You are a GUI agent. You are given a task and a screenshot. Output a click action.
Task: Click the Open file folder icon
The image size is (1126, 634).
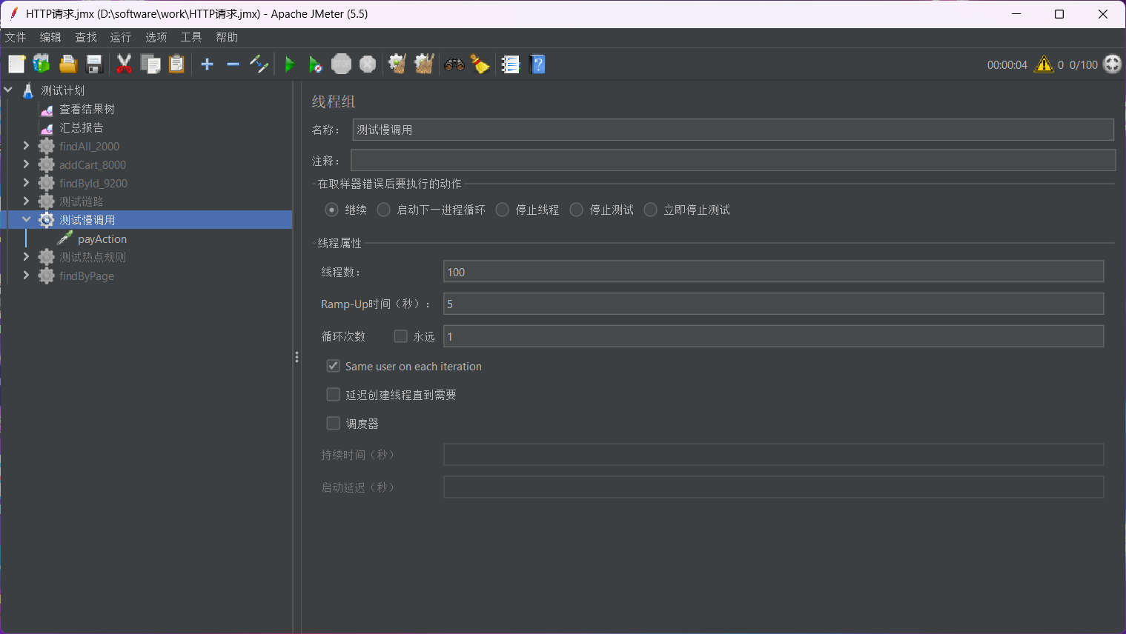tap(68, 65)
